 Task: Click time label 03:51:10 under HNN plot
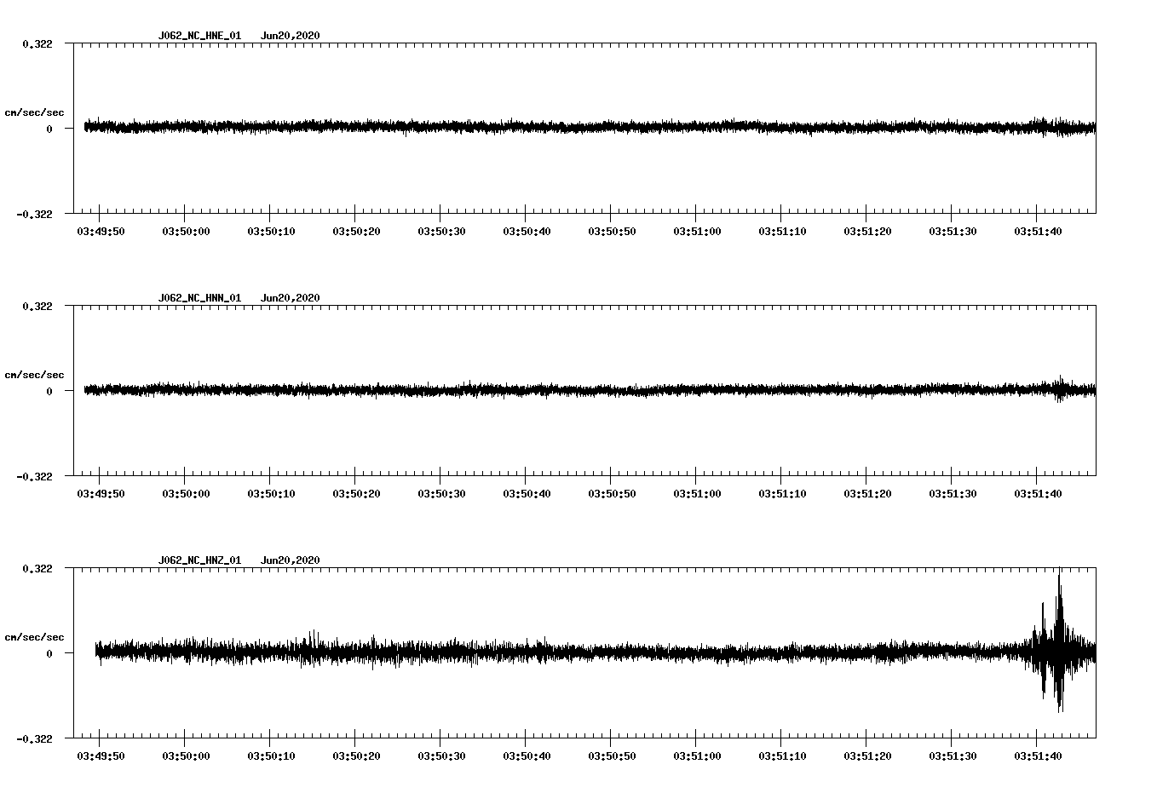[x=782, y=494]
